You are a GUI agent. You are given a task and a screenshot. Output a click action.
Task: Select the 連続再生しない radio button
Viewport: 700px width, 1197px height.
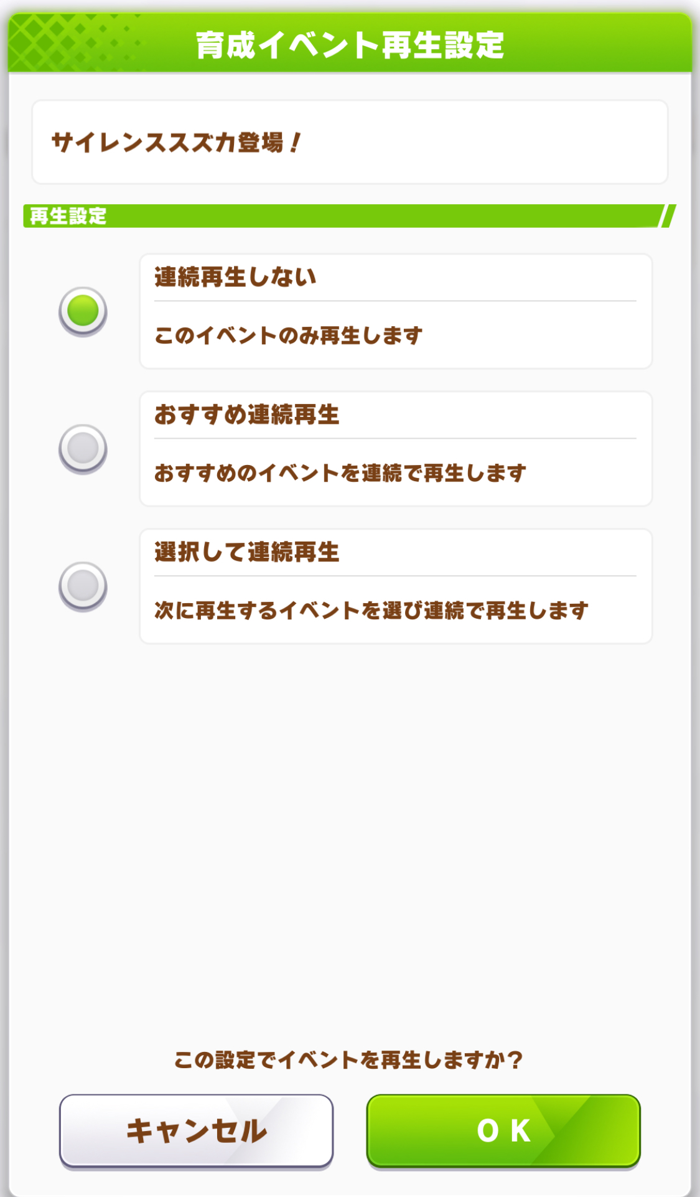tap(83, 311)
